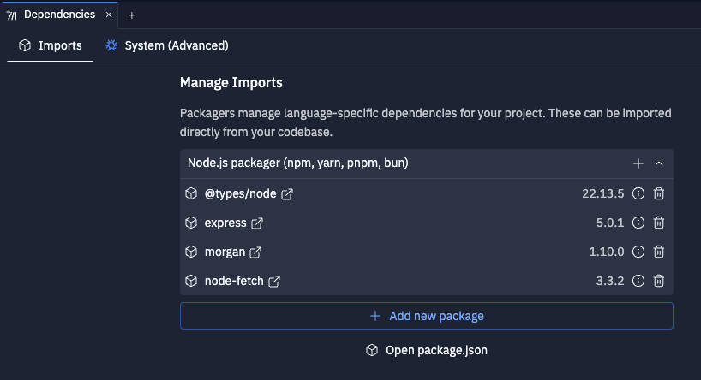The image size is (701, 380).
Task: Open external link for @types/node
Action: (287, 194)
